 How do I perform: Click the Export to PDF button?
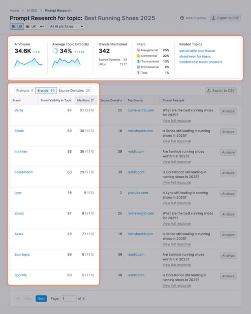pyautogui.click(x=225, y=18)
